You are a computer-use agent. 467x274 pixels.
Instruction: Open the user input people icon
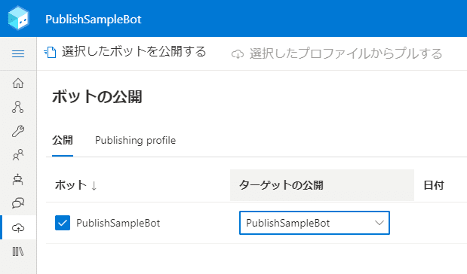click(18, 155)
